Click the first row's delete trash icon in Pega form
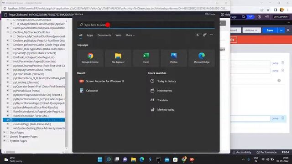Viewport: 292px width, 164px height. tap(283, 63)
